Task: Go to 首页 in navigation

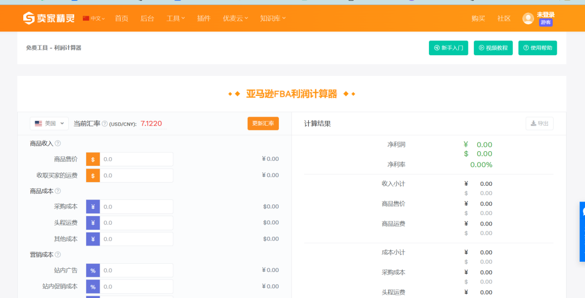Action: 122,18
